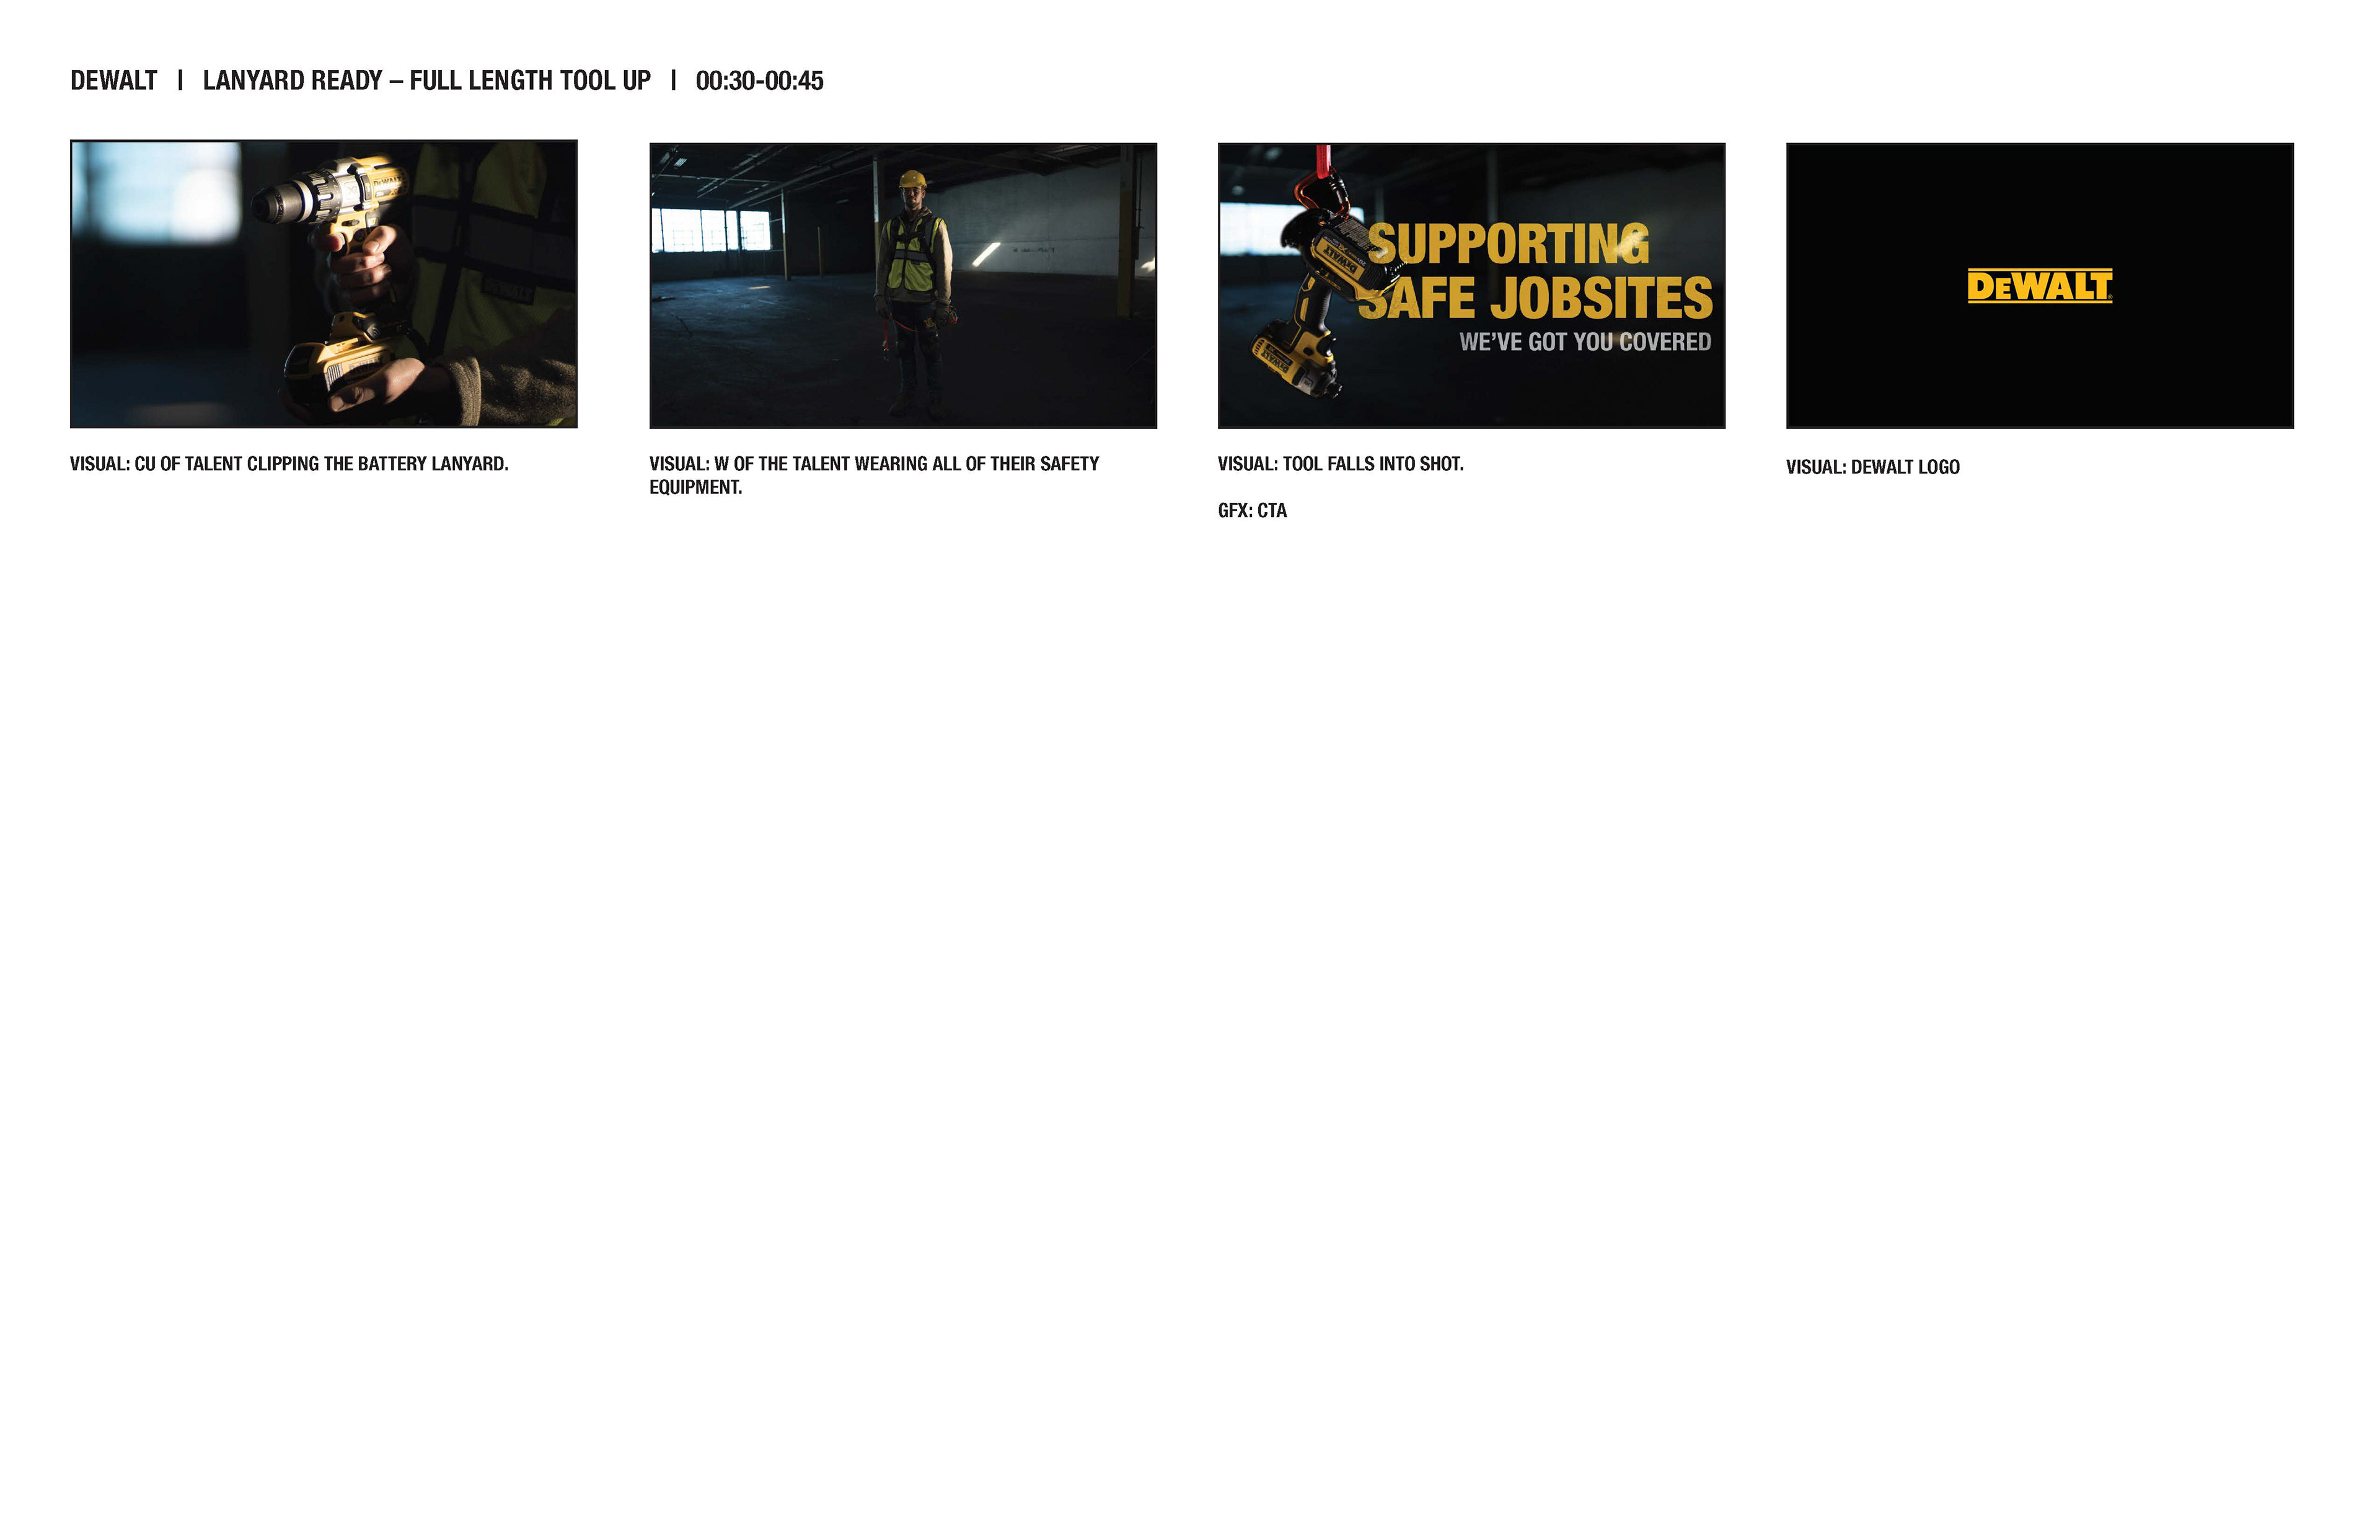The height and width of the screenshot is (1540, 2380).
Task: Click the 00:30-00:45 timecode
Action: 759,81
